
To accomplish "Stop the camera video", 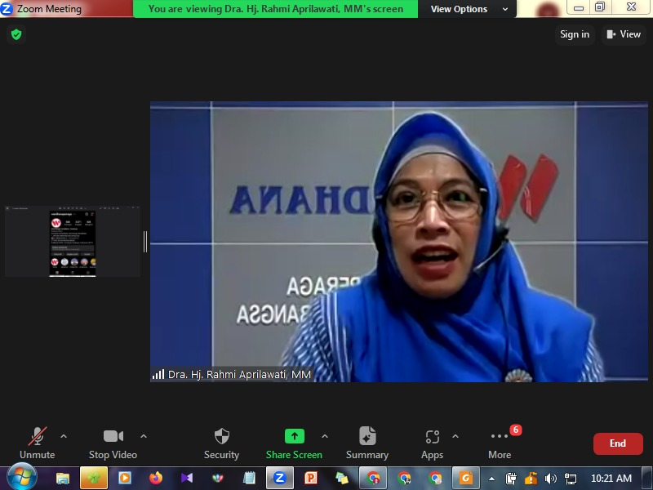I will point(113,442).
